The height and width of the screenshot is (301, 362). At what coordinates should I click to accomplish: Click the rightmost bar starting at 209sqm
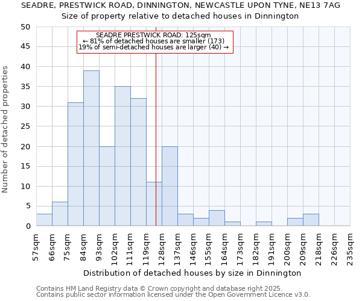click(x=311, y=220)
